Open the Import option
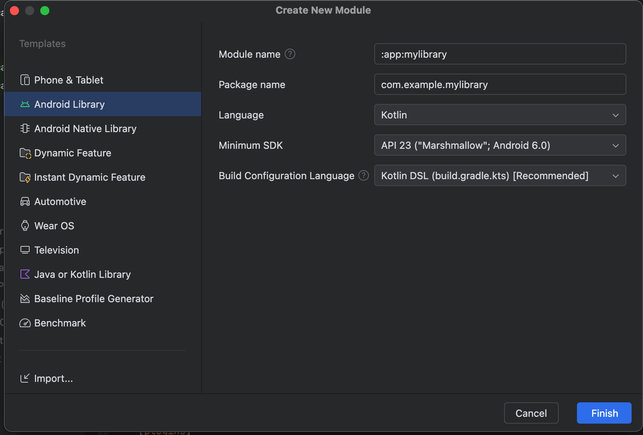The width and height of the screenshot is (643, 435). pos(53,378)
